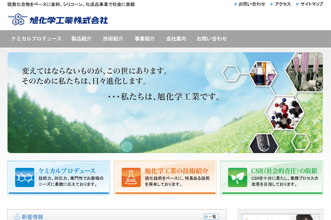Click description CSRを十分に果たし、業務プロセスの
The image size is (331, 220).
click(285, 178)
